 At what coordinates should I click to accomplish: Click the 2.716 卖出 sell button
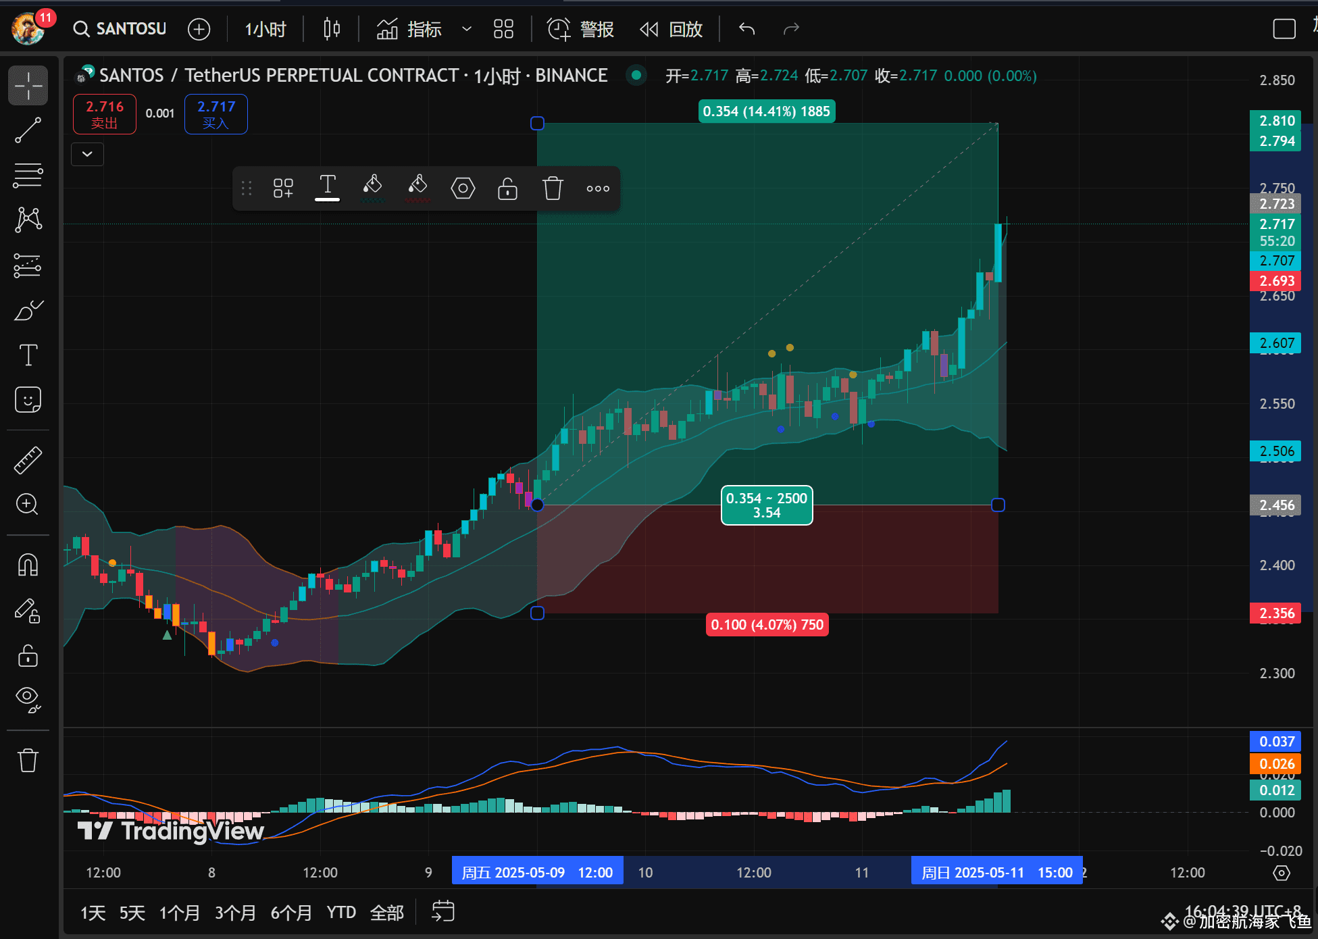tap(105, 114)
